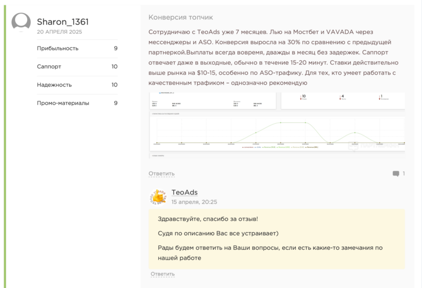Click the text Здравствуйте, спасибо за отзыв!

208,219
